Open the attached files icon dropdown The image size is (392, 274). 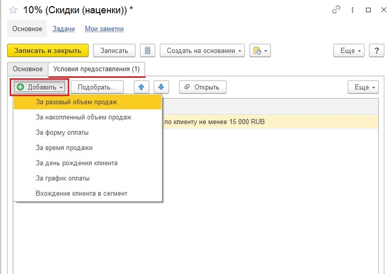tap(260, 50)
